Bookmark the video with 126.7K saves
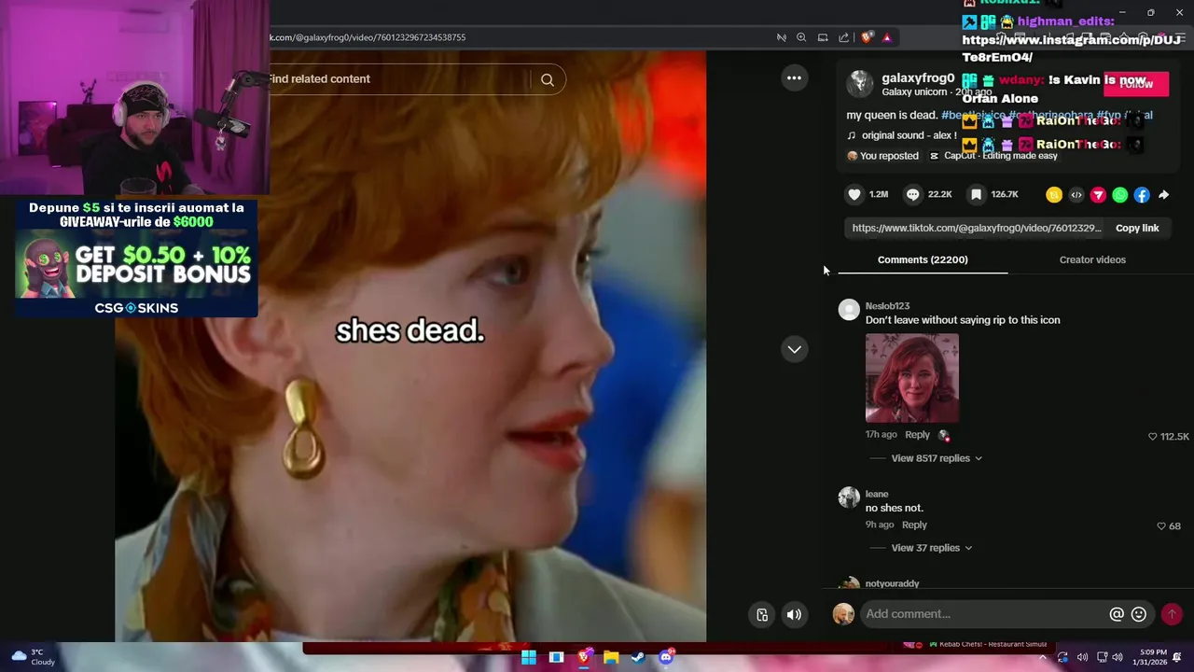1194x672 pixels. point(976,194)
